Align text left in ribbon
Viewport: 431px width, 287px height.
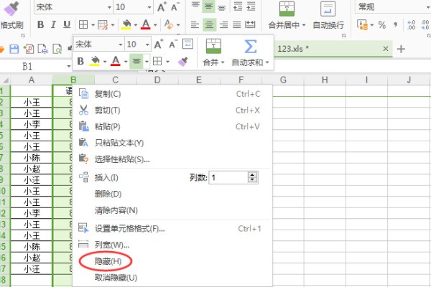click(195, 24)
